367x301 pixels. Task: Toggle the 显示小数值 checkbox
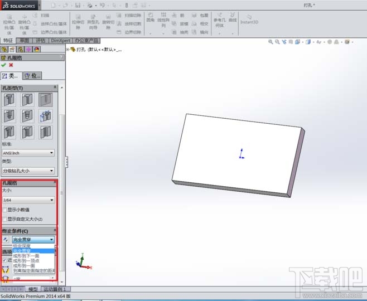tap(4, 210)
